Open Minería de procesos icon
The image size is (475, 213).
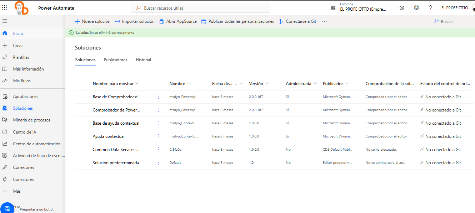coord(5,120)
